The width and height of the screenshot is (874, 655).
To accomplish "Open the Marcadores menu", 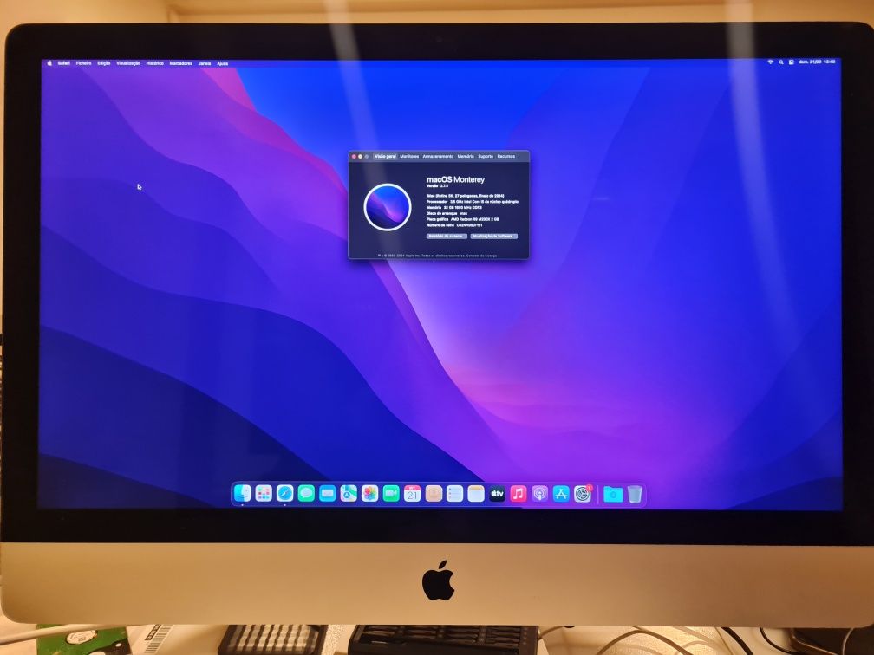I will (180, 63).
